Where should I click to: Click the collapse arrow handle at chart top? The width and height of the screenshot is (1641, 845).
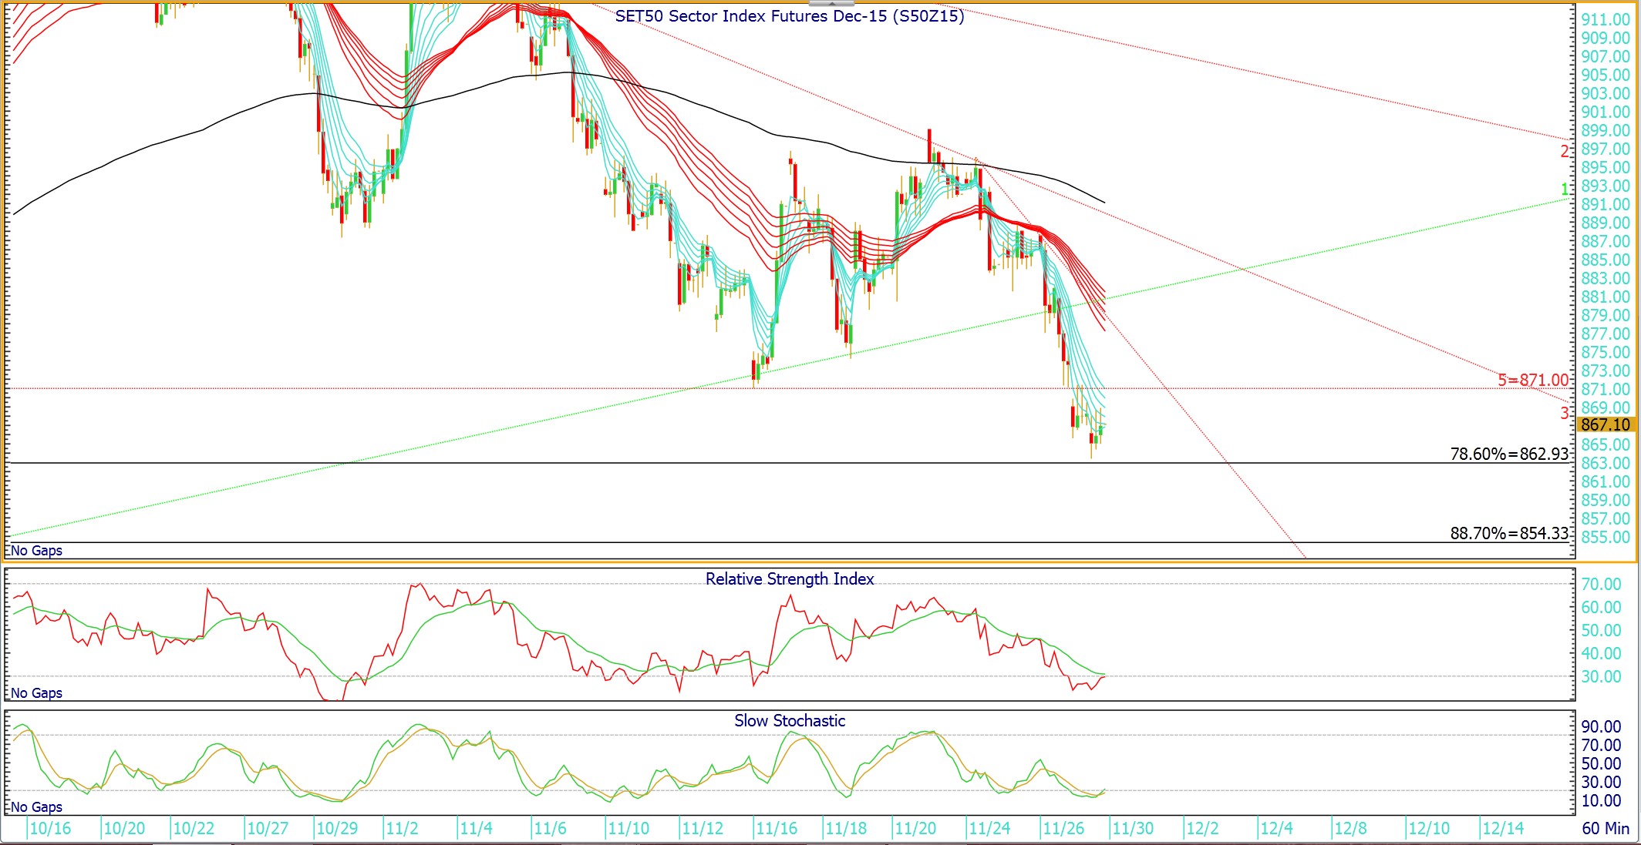(831, 4)
